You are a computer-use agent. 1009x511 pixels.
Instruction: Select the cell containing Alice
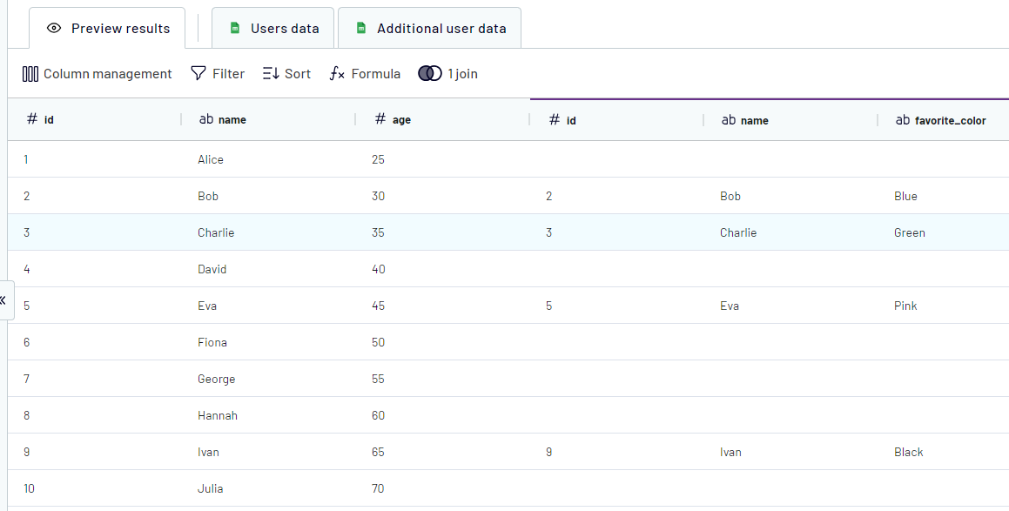click(211, 159)
